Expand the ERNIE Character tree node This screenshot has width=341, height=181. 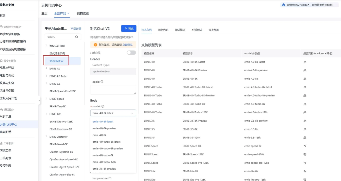tap(46, 137)
